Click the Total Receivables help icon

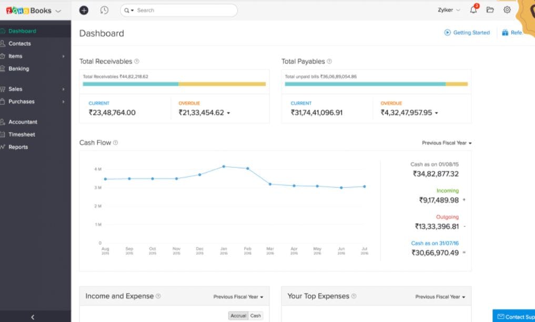pyautogui.click(x=137, y=62)
